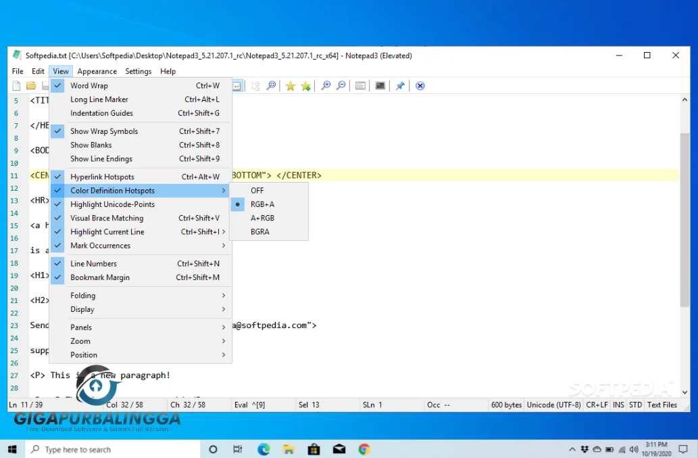Open a file using the open folder icon
The image size is (698, 458).
30,85
